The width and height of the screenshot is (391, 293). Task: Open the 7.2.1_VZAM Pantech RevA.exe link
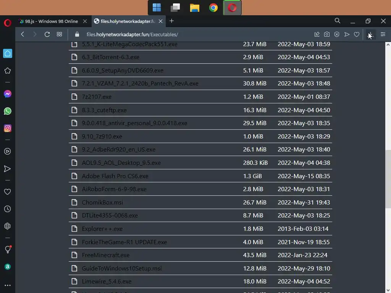click(x=140, y=84)
